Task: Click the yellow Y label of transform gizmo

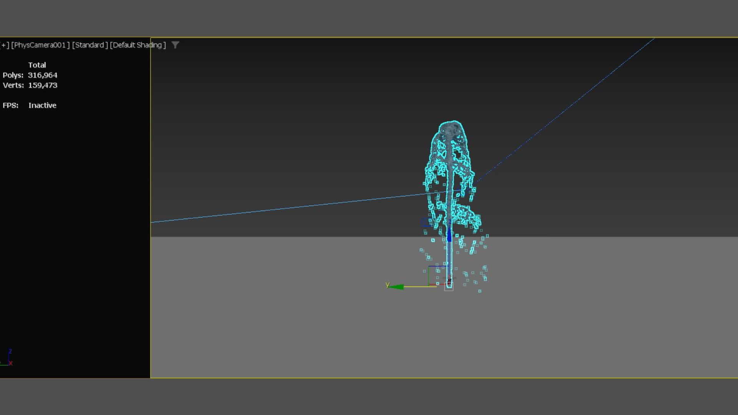Action: 387,285
